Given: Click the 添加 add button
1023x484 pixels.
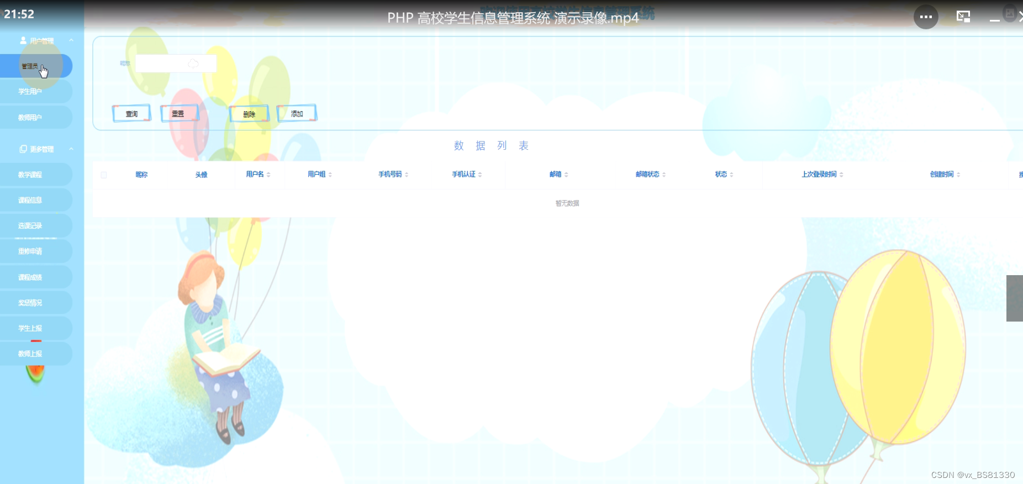Looking at the screenshot, I should (297, 113).
